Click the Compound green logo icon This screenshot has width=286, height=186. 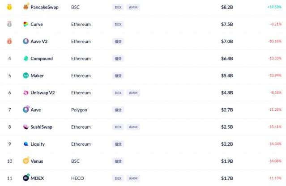[26, 59]
